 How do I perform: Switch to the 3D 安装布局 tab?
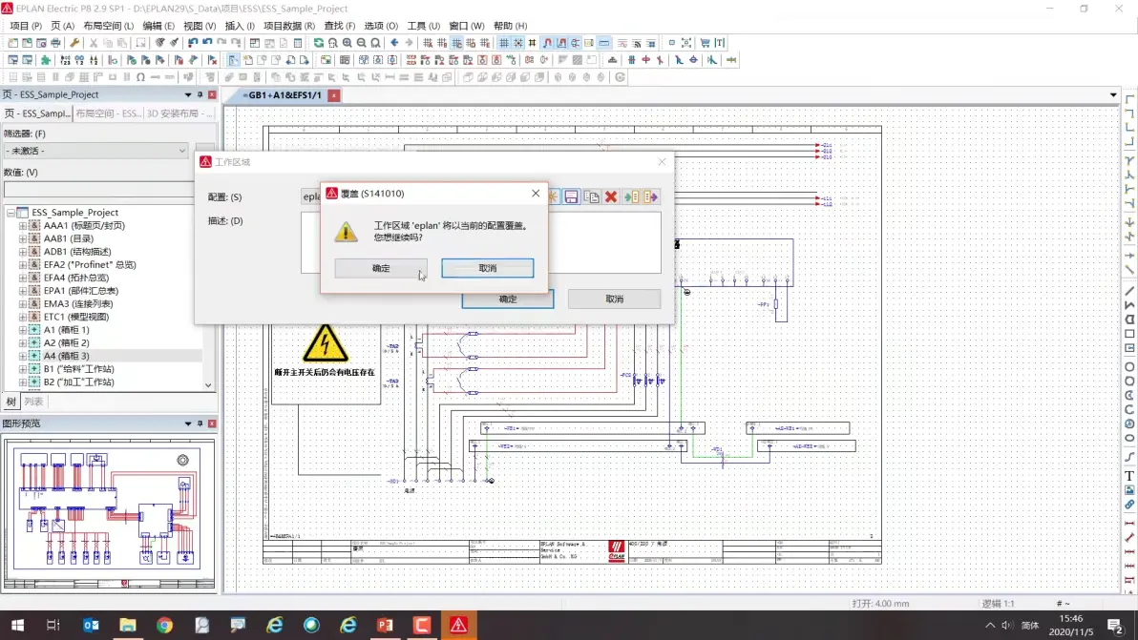179,114
